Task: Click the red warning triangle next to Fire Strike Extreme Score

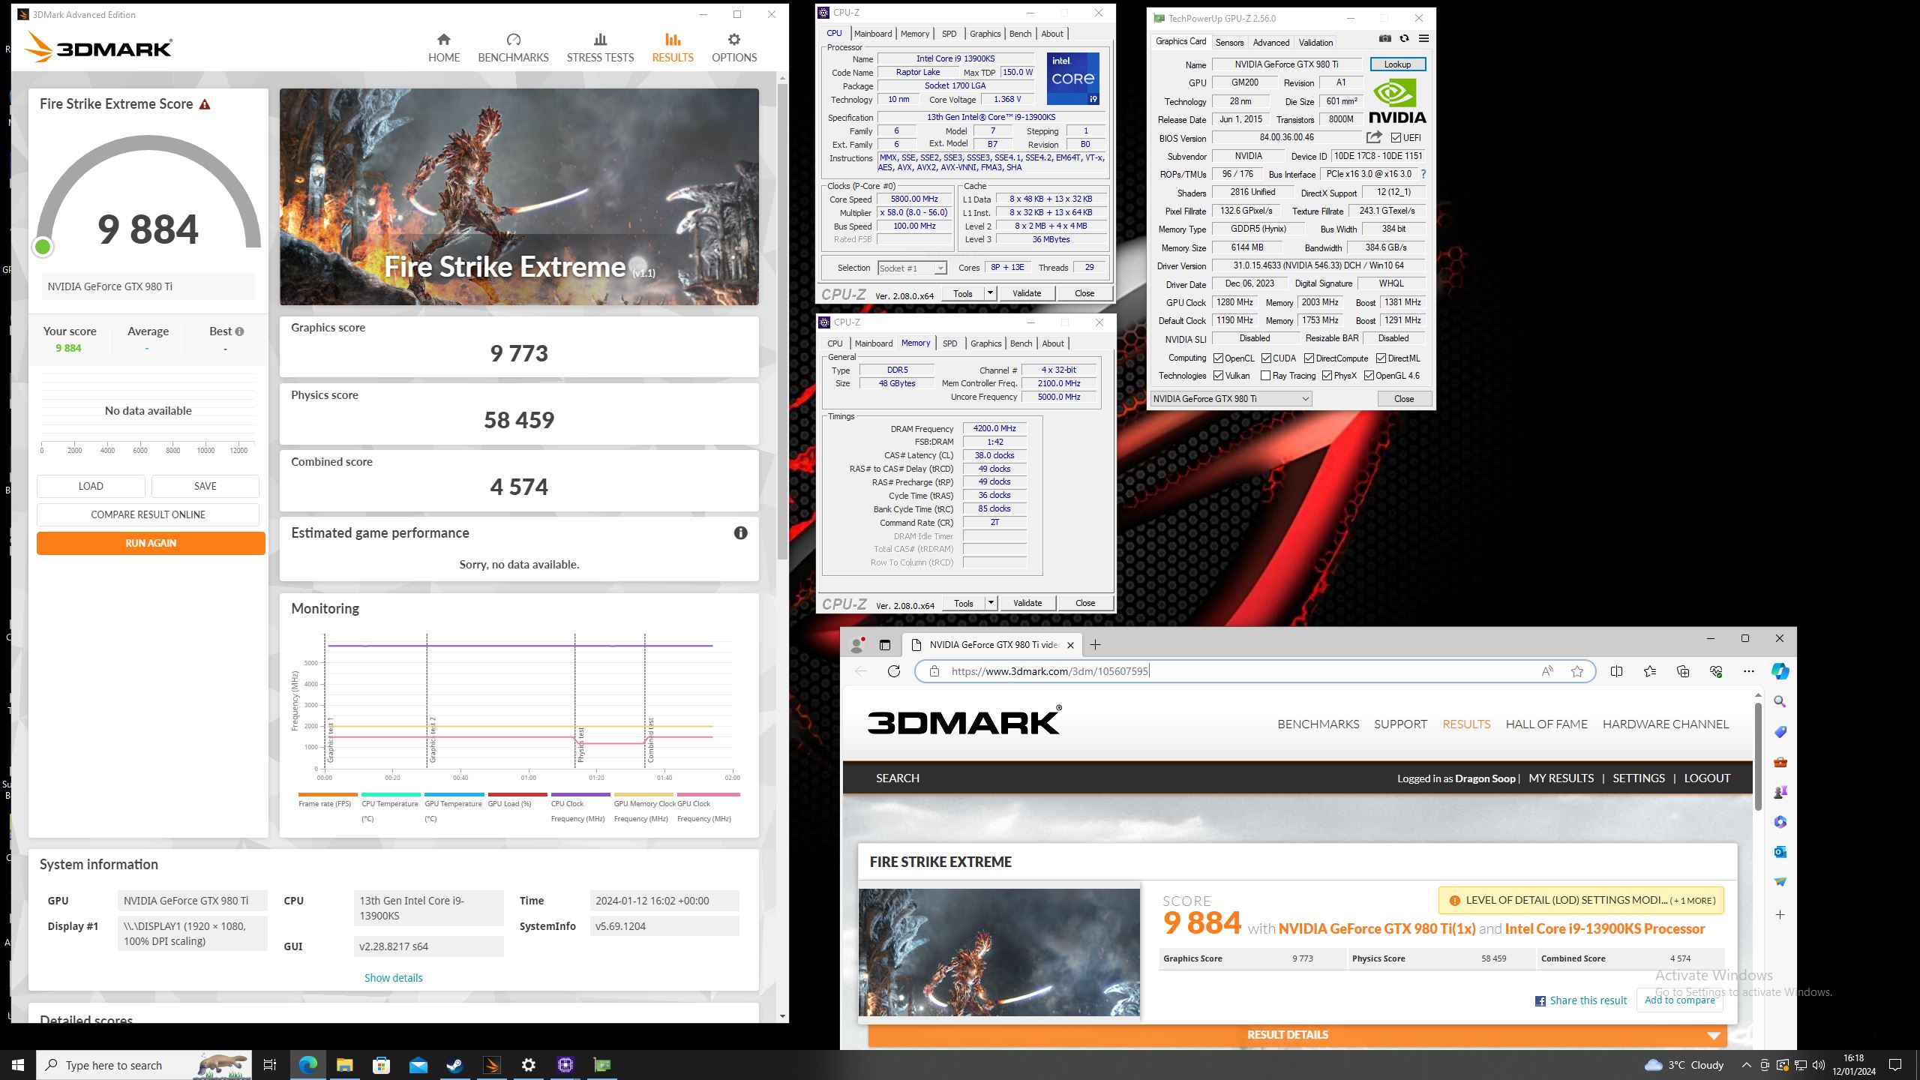Action: click(x=205, y=104)
